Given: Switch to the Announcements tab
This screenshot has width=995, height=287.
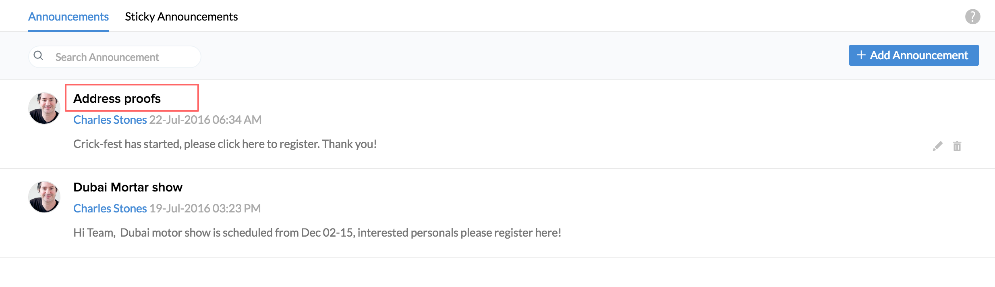Looking at the screenshot, I should tap(68, 17).
